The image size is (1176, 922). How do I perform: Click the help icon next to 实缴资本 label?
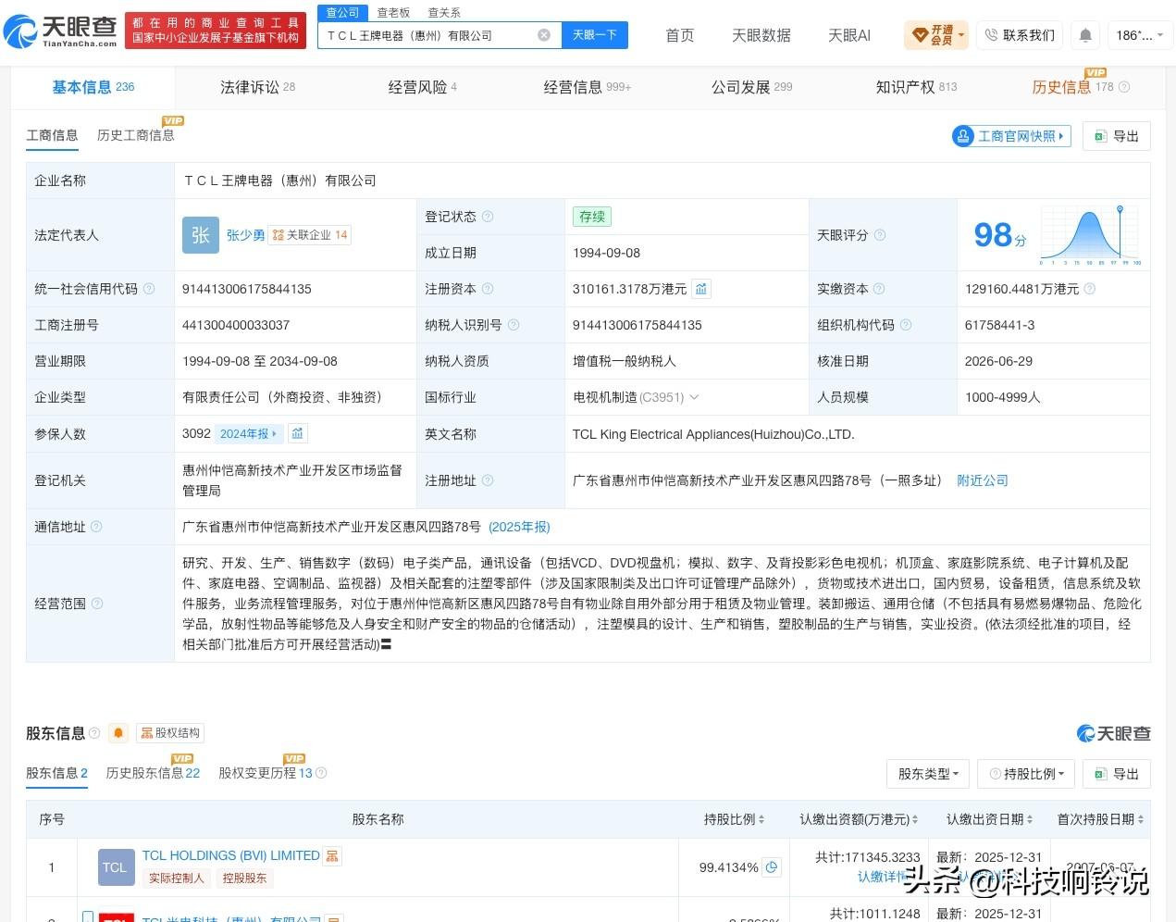(x=879, y=289)
